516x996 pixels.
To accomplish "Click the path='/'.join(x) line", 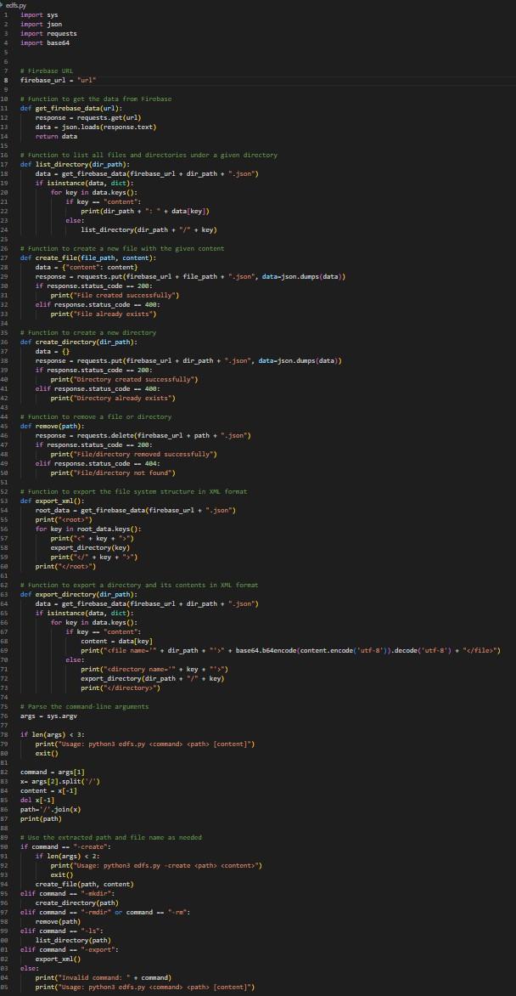I will tap(50, 809).
